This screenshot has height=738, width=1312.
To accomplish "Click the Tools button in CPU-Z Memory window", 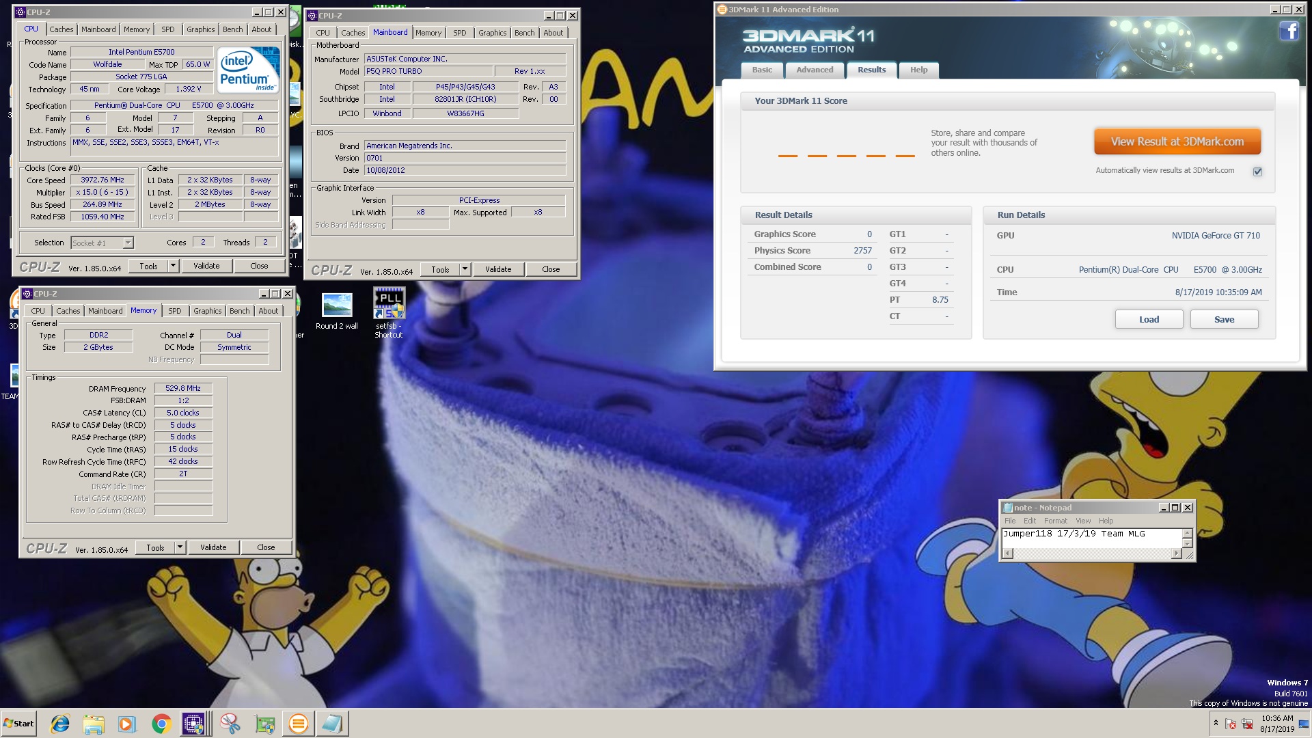I will 155,547.
